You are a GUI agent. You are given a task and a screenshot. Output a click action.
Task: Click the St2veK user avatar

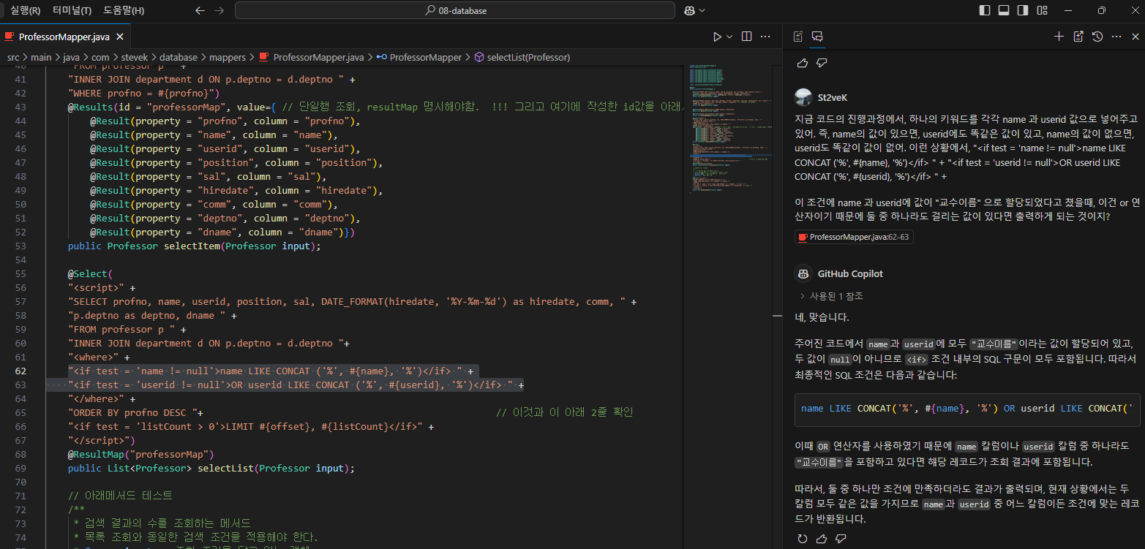coord(803,97)
